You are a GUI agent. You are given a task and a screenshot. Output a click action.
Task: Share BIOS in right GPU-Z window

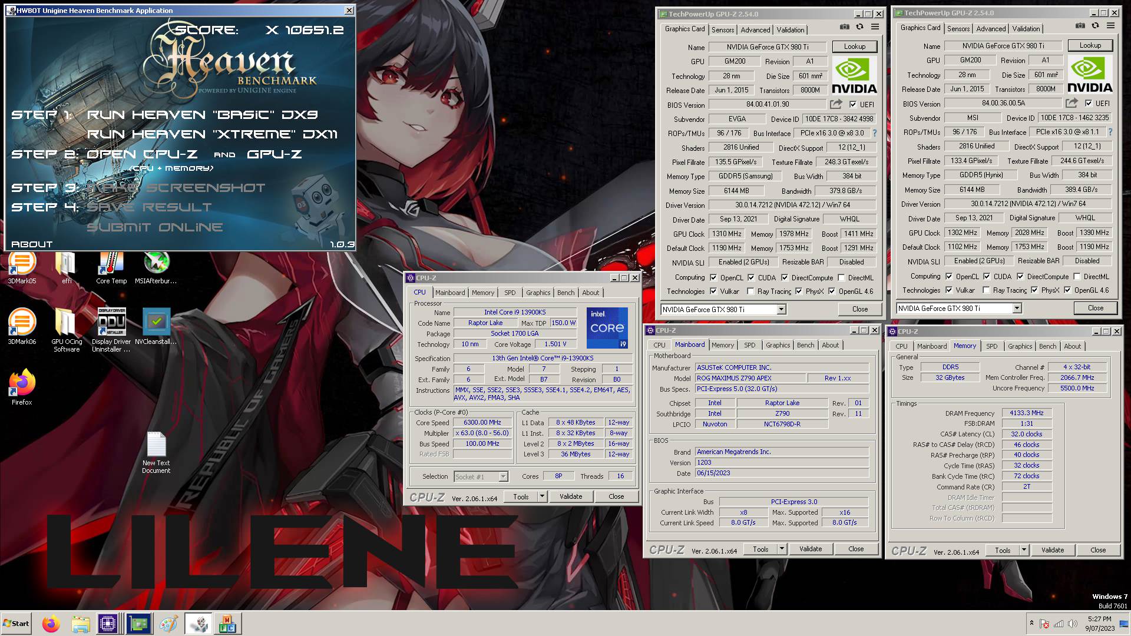[x=1072, y=103]
